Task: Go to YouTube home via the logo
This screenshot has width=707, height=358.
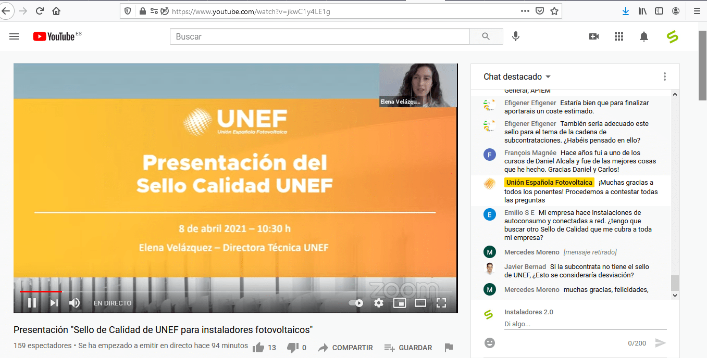Action: coord(52,36)
